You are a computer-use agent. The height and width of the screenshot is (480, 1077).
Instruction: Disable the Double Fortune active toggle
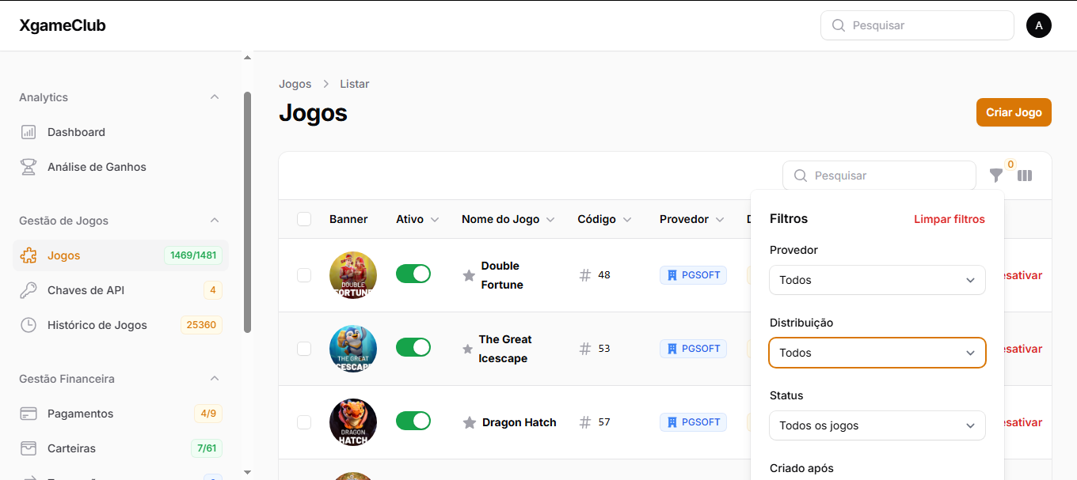[413, 274]
